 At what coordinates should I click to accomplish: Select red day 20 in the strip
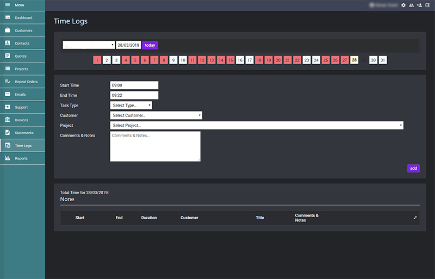pos(278,60)
